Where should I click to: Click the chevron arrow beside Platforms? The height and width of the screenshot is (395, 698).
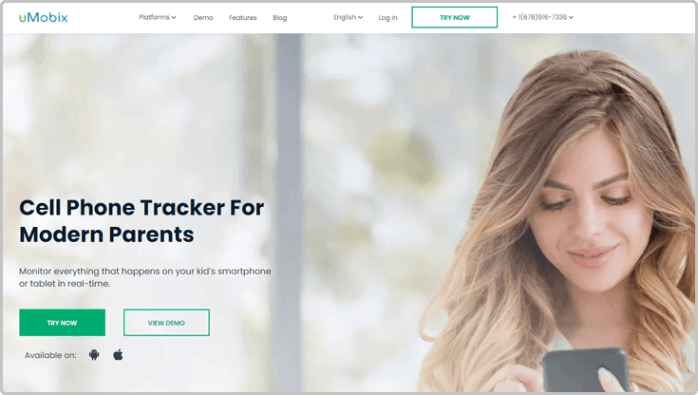(174, 17)
